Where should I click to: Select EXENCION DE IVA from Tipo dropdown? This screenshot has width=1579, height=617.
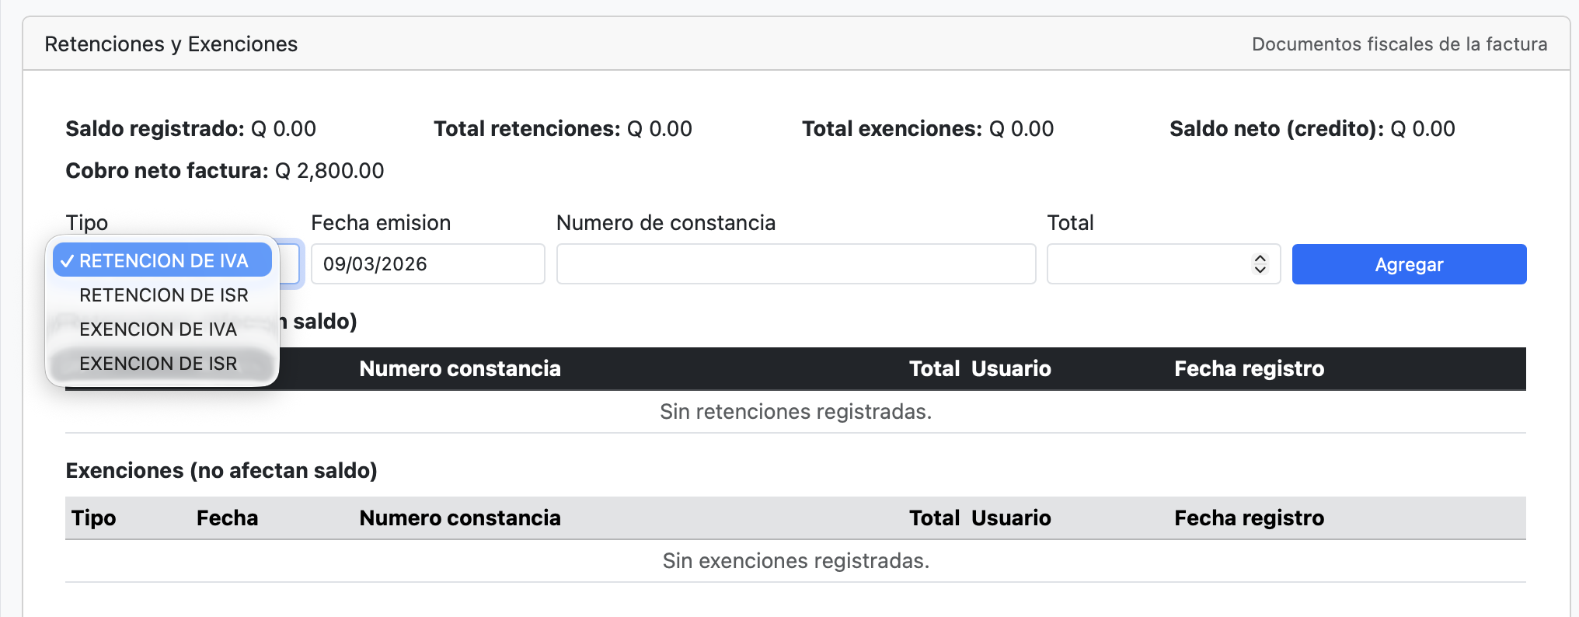coord(158,329)
